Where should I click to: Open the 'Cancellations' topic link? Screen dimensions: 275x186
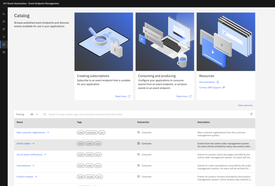coord(23,166)
